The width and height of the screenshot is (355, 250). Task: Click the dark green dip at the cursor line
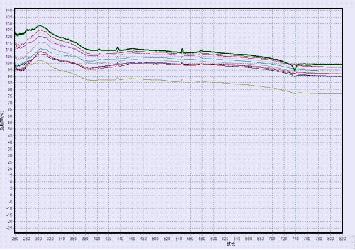295,69
